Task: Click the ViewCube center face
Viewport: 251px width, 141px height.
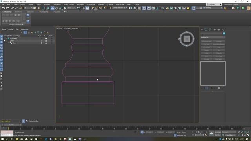Action: (x=187, y=39)
